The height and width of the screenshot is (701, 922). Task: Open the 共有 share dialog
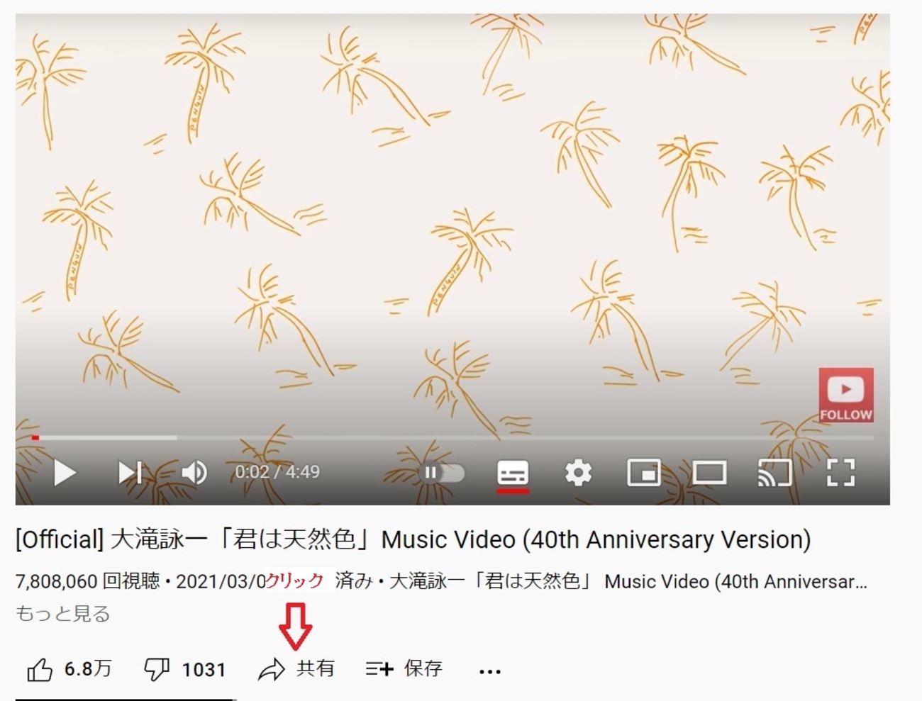(x=296, y=669)
